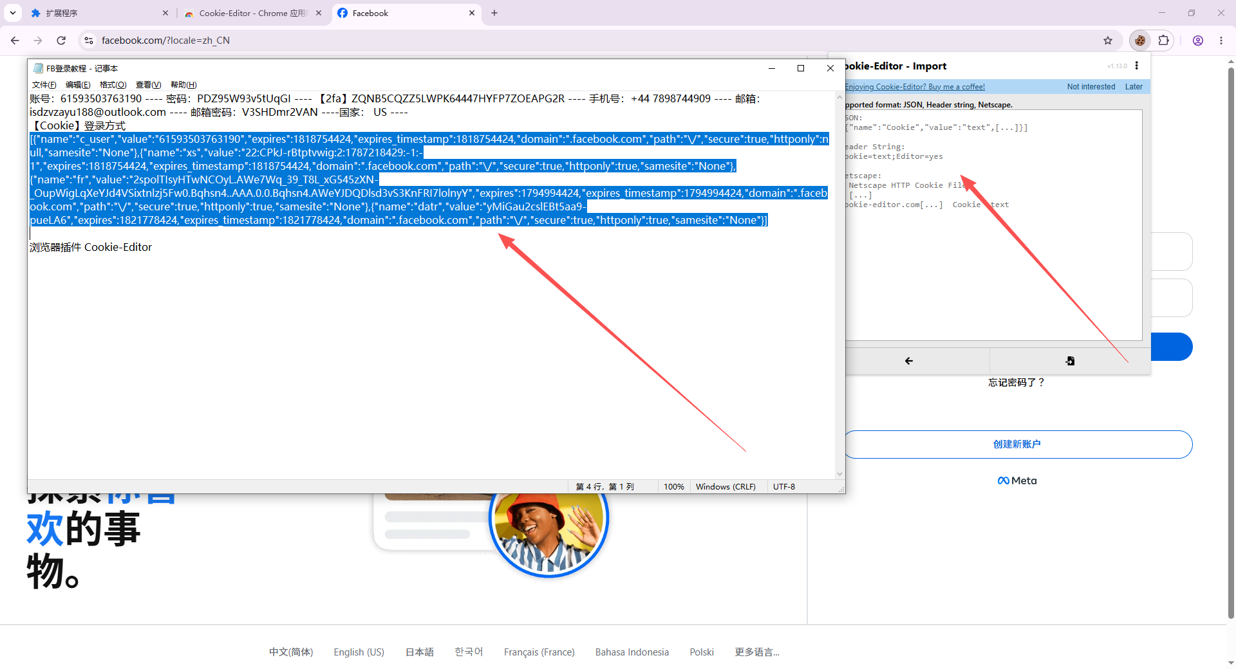Screen dimensions: 1236x669
Task: Open the 编辑(E) menu in Notepad
Action: [78, 85]
